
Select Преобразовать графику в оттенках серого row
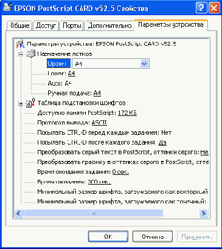pos(123,162)
